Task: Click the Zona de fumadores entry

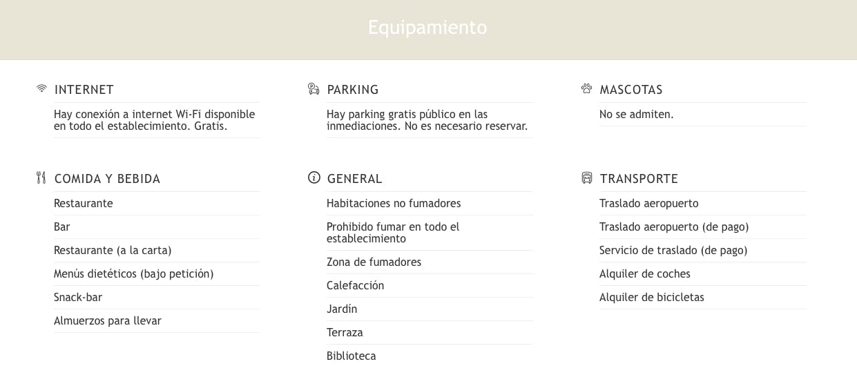Action: point(374,262)
